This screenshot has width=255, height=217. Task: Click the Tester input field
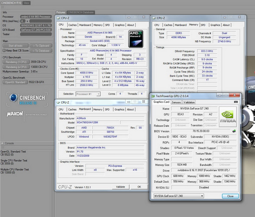coord(36,34)
